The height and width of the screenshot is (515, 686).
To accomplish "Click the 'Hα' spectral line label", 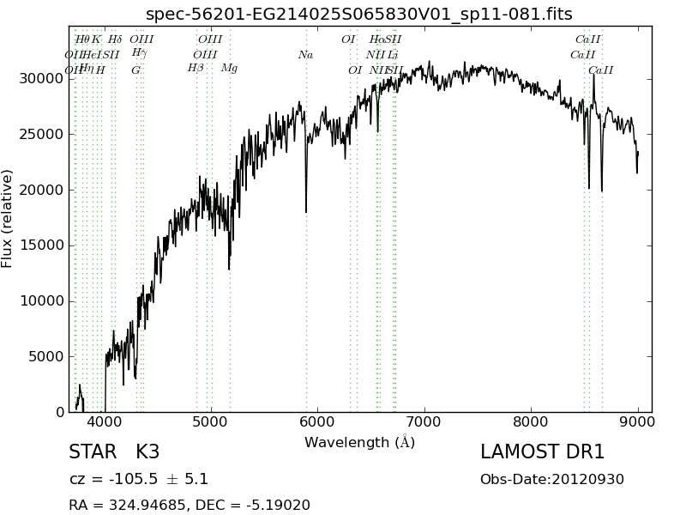I will coord(376,39).
